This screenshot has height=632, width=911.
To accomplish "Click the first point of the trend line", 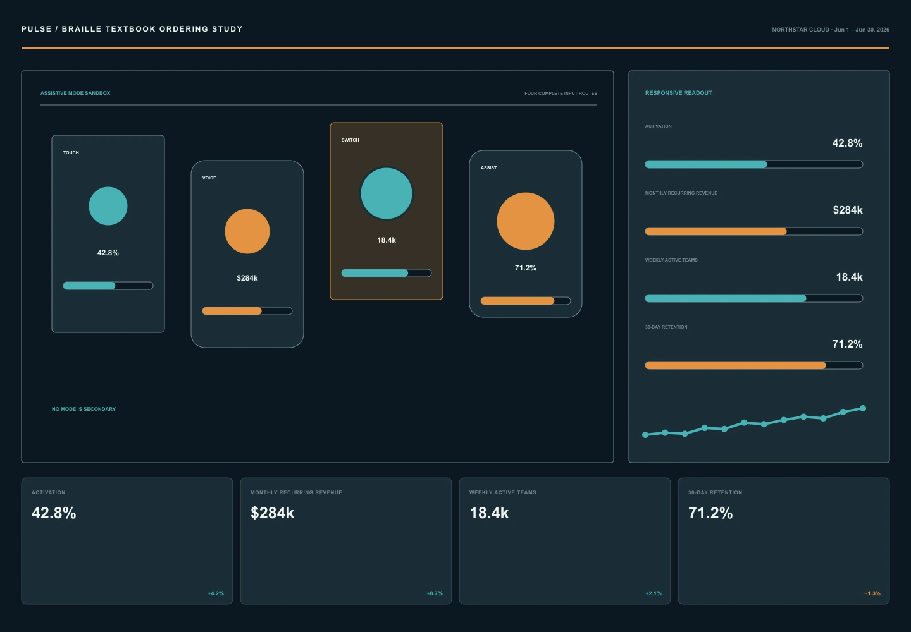I will [645, 435].
